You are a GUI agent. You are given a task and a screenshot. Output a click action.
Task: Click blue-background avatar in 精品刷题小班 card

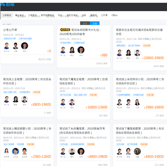[x=16, y=151]
